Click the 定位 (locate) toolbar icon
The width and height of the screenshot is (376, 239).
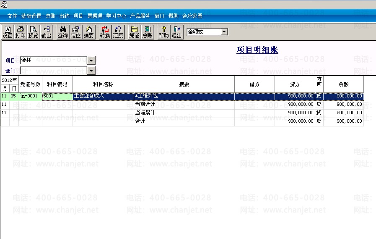tap(75, 32)
